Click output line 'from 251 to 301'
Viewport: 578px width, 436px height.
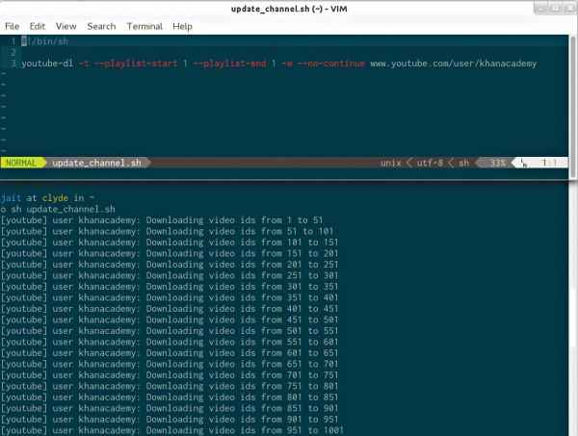pos(170,275)
